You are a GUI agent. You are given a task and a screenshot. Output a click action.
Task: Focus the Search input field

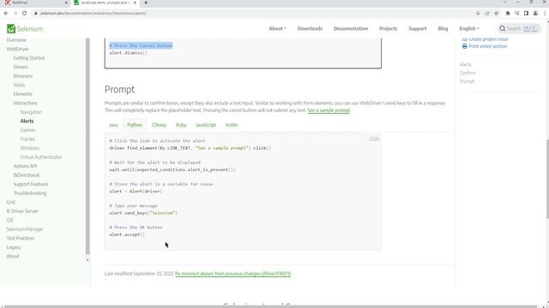[518, 28]
